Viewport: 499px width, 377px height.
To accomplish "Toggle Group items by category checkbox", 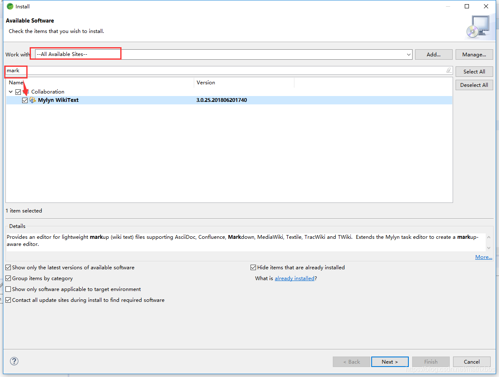I will 8,278.
